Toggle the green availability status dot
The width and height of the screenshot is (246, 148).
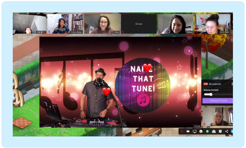pyautogui.click(x=207, y=131)
